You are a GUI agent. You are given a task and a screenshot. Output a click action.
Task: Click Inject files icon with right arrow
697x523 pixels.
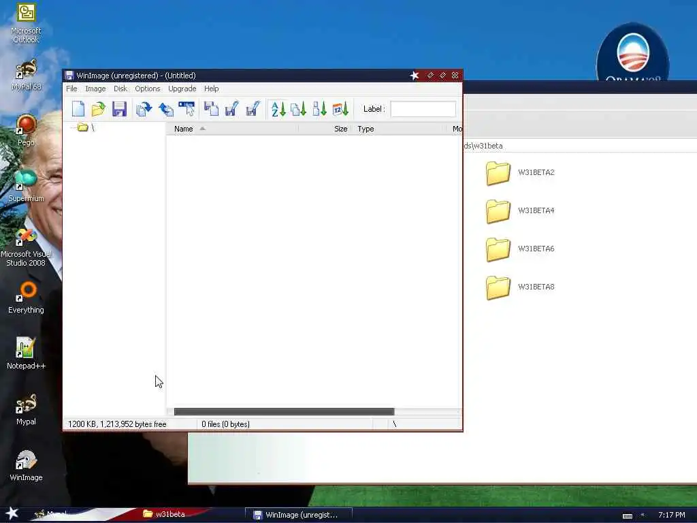click(144, 109)
